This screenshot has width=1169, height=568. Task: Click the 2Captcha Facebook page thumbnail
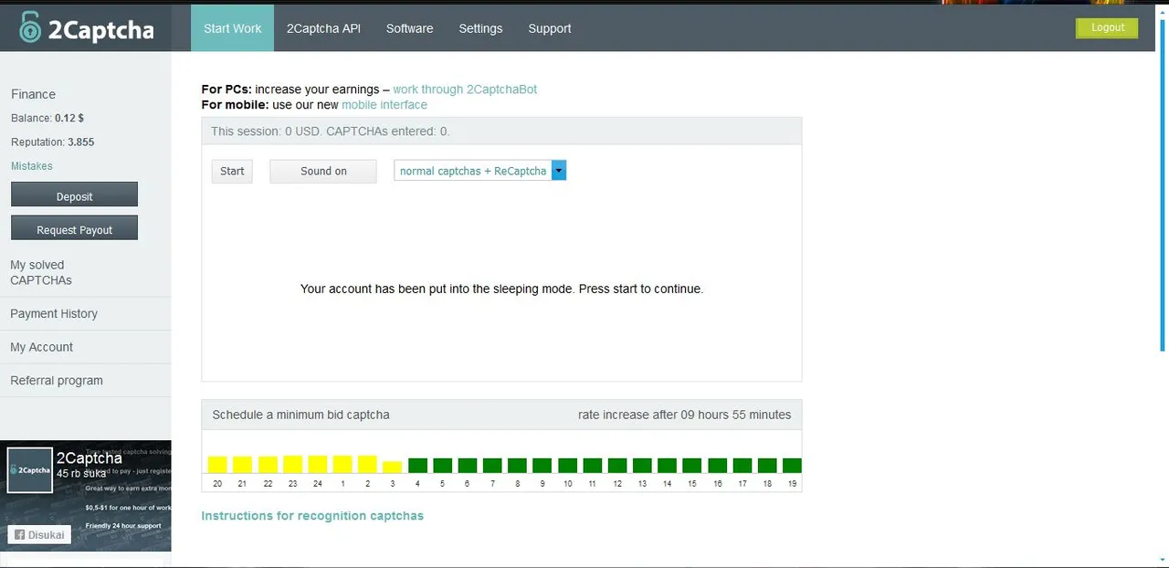point(30,470)
